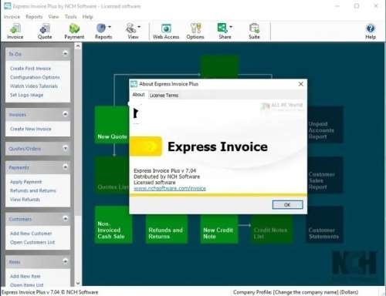The image size is (386, 296).
Task: Click the Customer Statements tile
Action: 325,224
